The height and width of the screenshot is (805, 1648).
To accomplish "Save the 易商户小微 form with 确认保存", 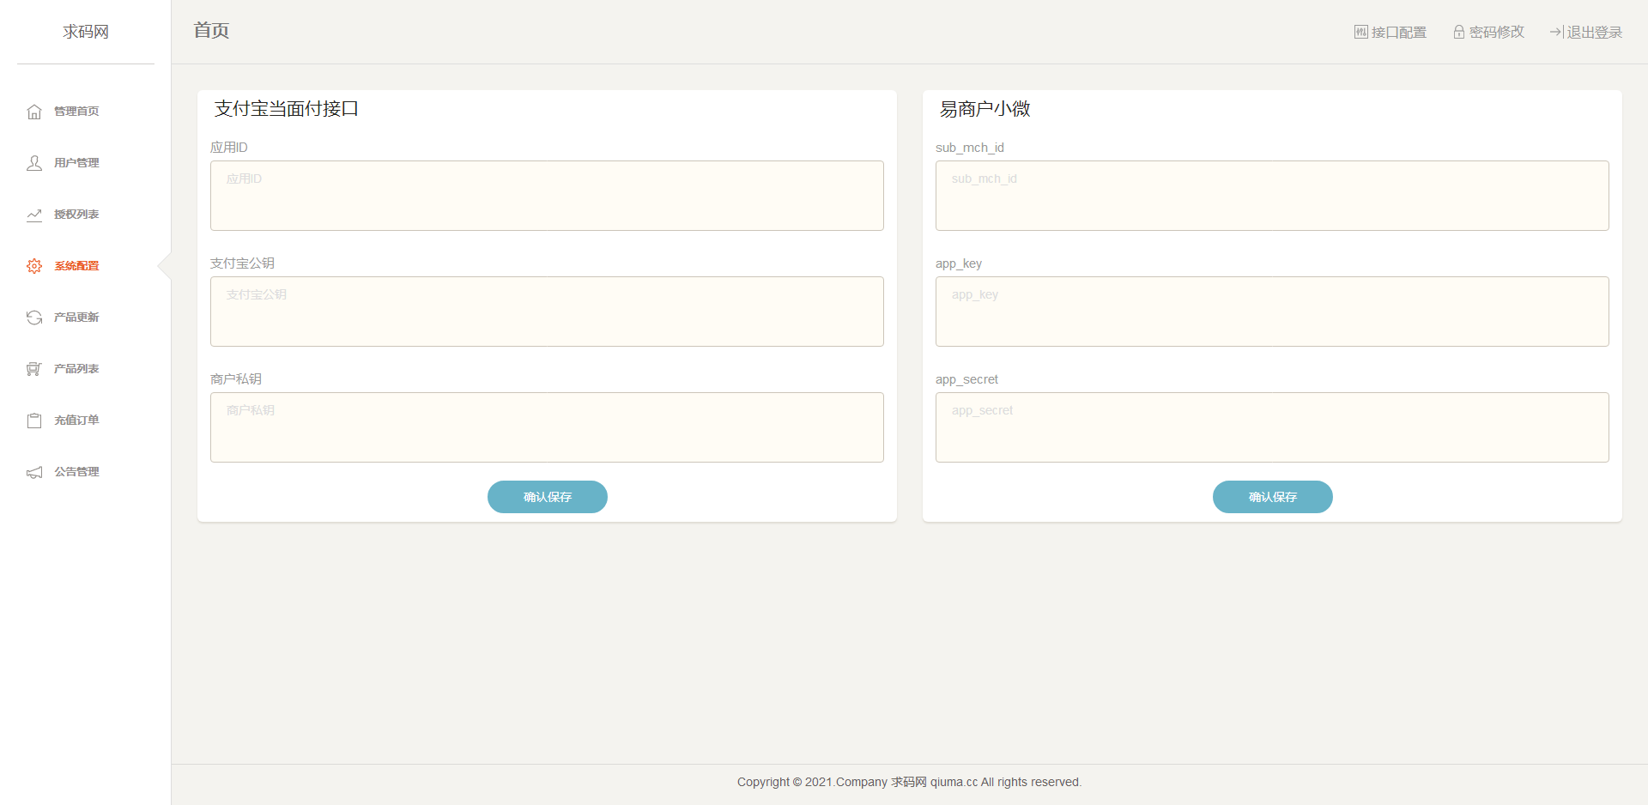I will 1273,497.
